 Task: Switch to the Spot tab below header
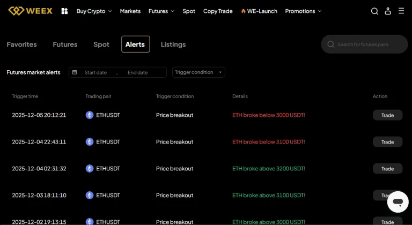coord(101,44)
